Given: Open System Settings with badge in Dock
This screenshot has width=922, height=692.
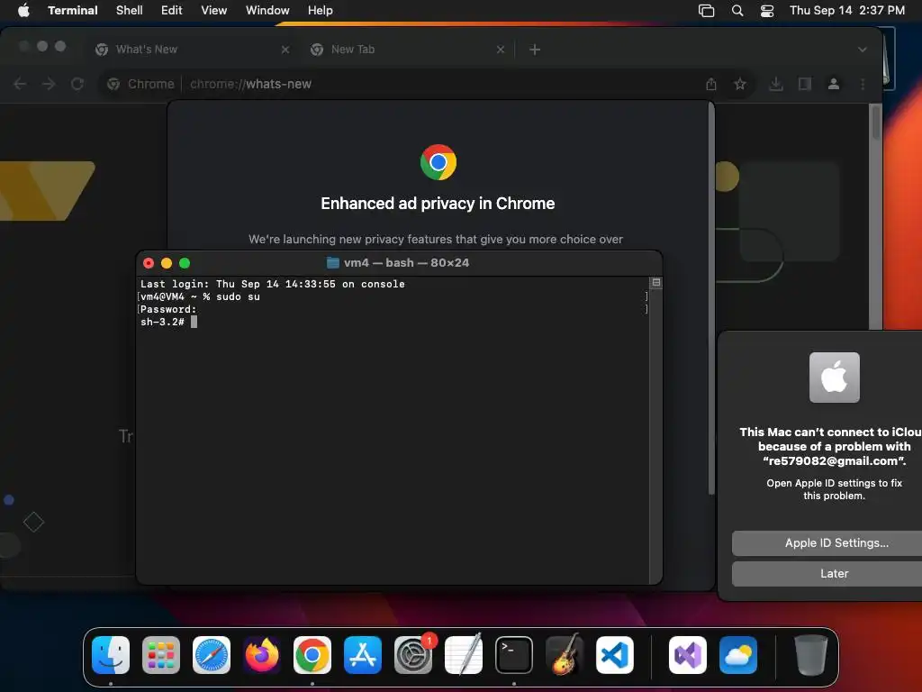Looking at the screenshot, I should coord(413,655).
